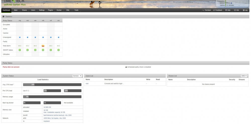The width and height of the screenshot is (251, 124).
Task: Click the parity check warning triangle icon
Action: [126, 67]
